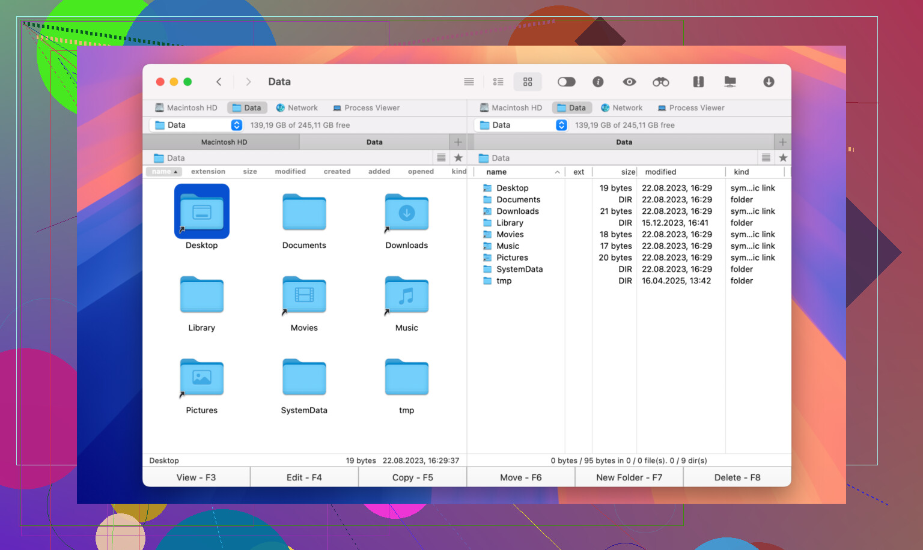The height and width of the screenshot is (550, 923).
Task: Open right panel Data drive dropdown
Action: tap(561, 125)
